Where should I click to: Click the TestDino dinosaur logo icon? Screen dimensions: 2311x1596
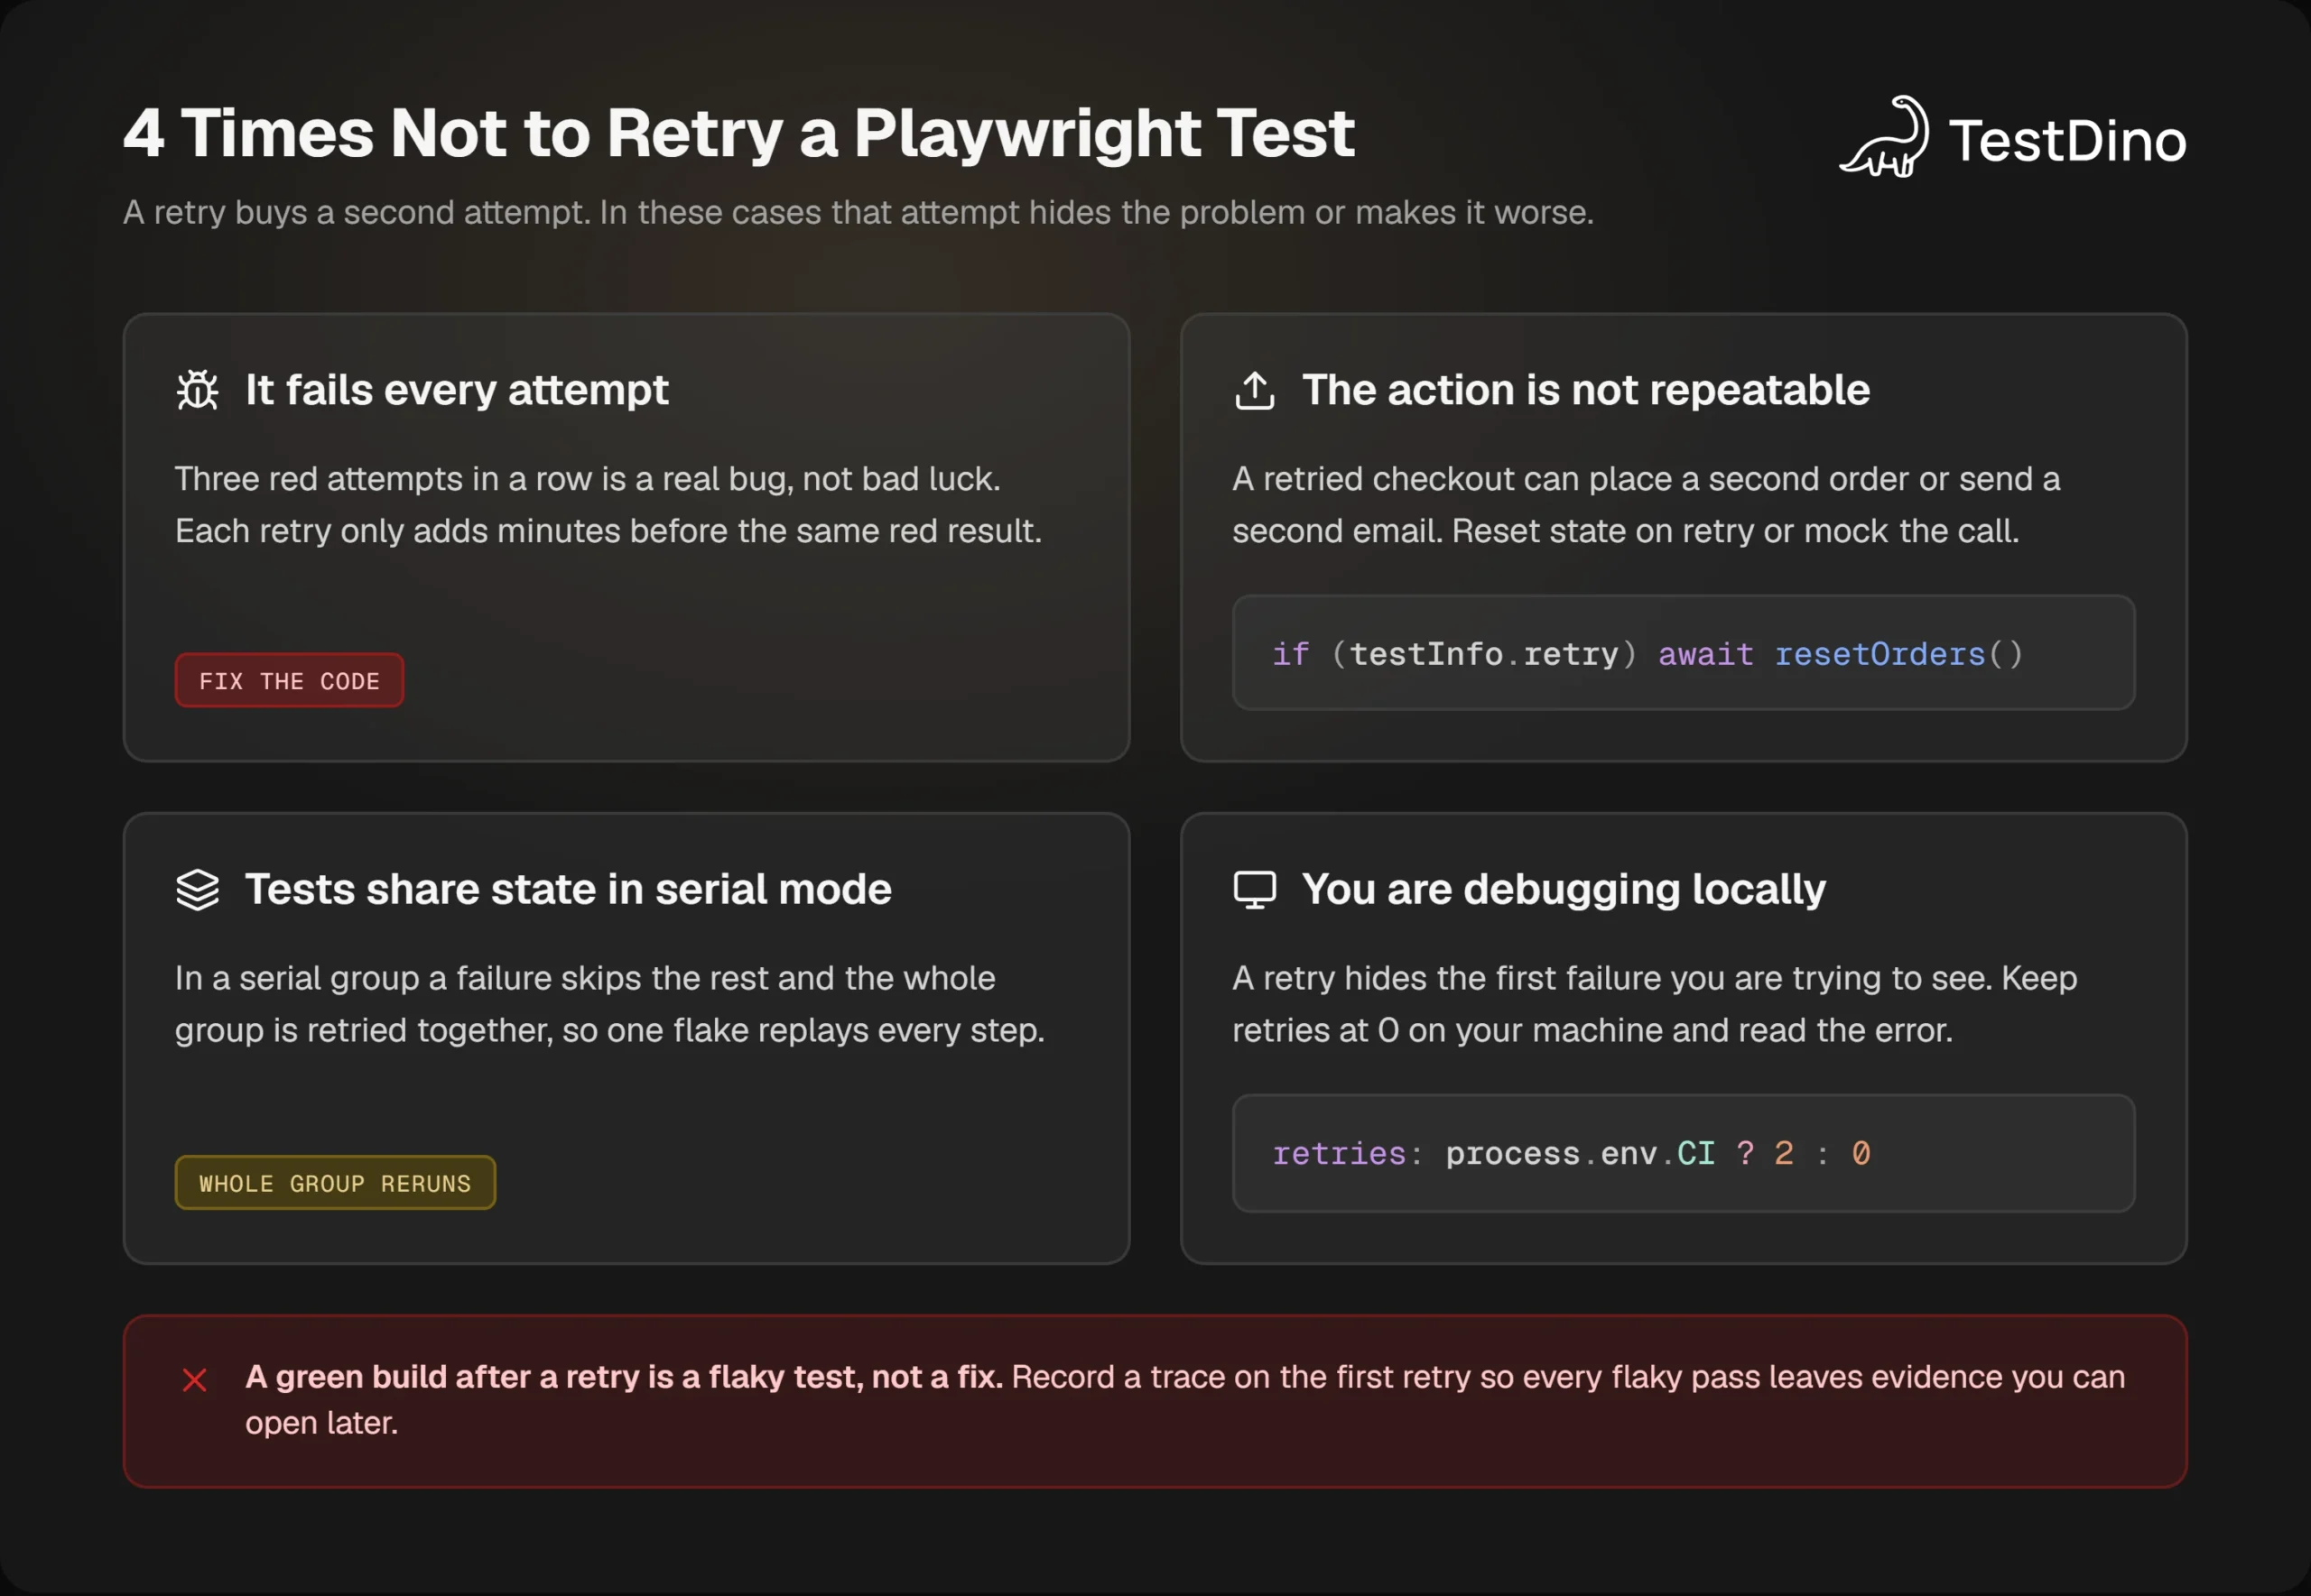coord(1885,137)
